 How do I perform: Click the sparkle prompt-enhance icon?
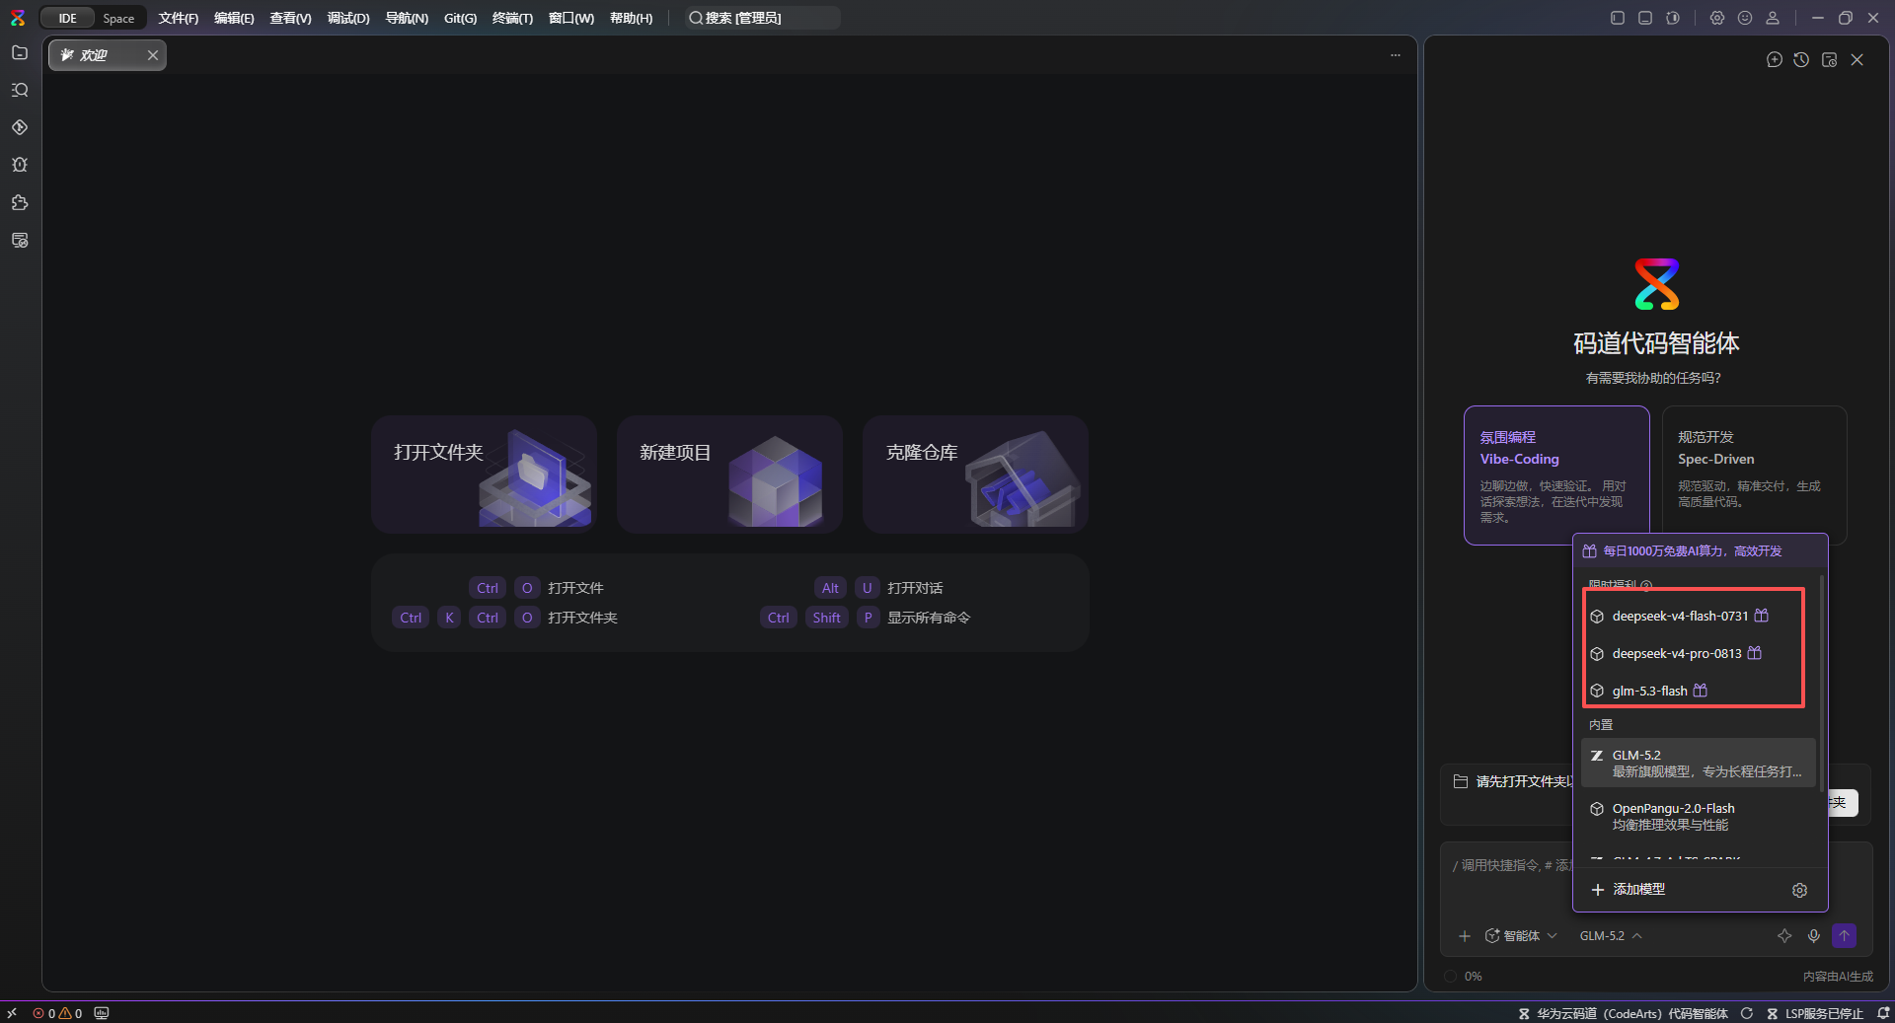(x=1784, y=936)
